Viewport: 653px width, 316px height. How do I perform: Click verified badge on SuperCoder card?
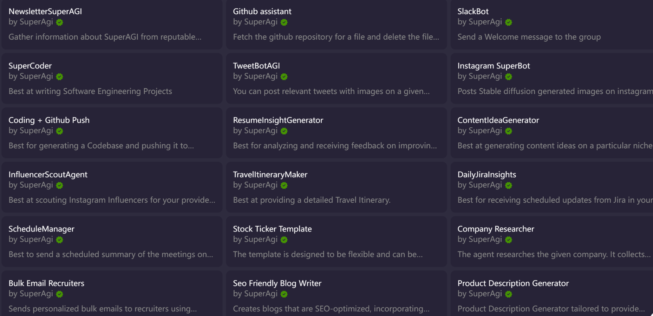60,77
